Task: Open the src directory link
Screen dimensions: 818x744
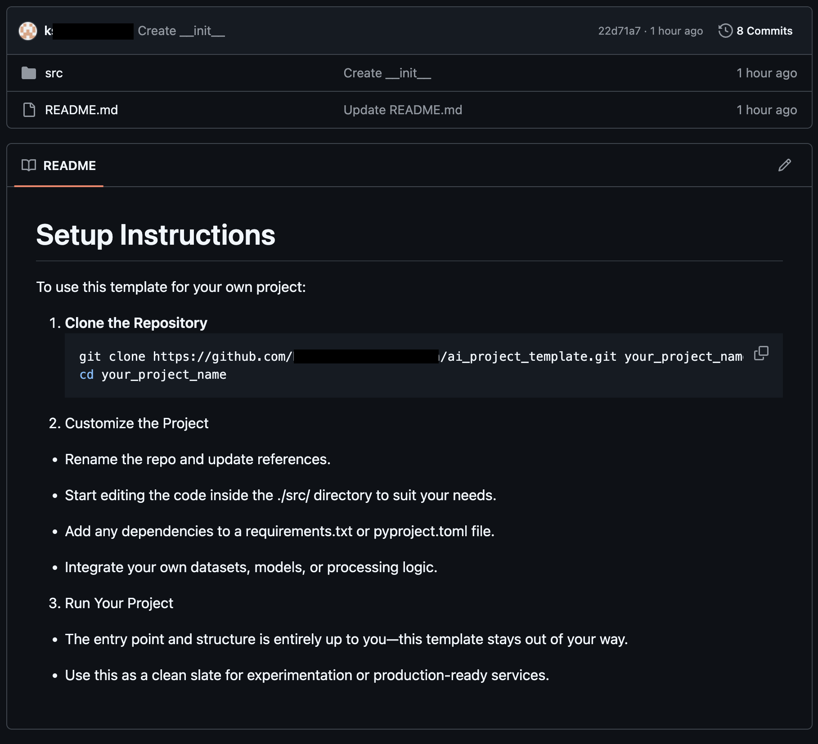Action: 54,73
